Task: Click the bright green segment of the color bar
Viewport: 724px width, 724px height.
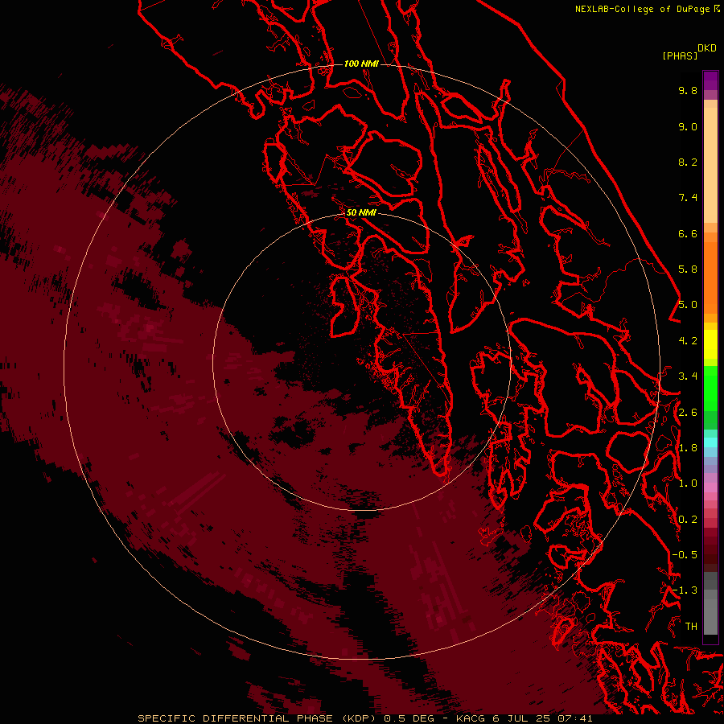Action: pos(710,389)
